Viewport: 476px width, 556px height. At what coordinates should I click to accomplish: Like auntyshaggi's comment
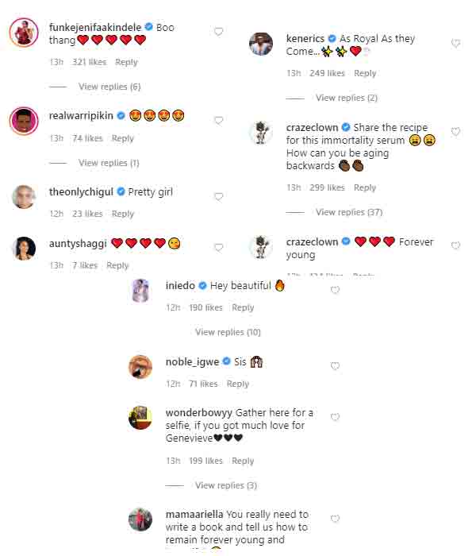(218, 248)
